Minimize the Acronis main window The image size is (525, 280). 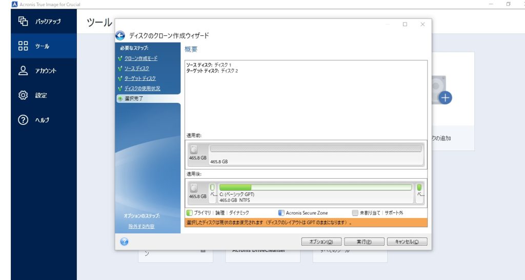tap(491, 4)
